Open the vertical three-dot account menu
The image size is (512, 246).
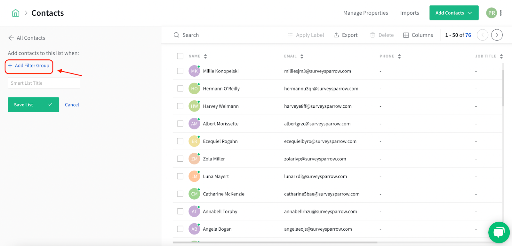click(501, 13)
